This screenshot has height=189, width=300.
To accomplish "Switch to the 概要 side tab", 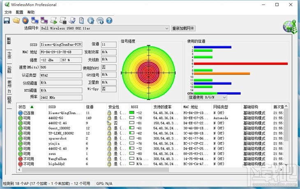I will pyautogui.click(x=9, y=41).
